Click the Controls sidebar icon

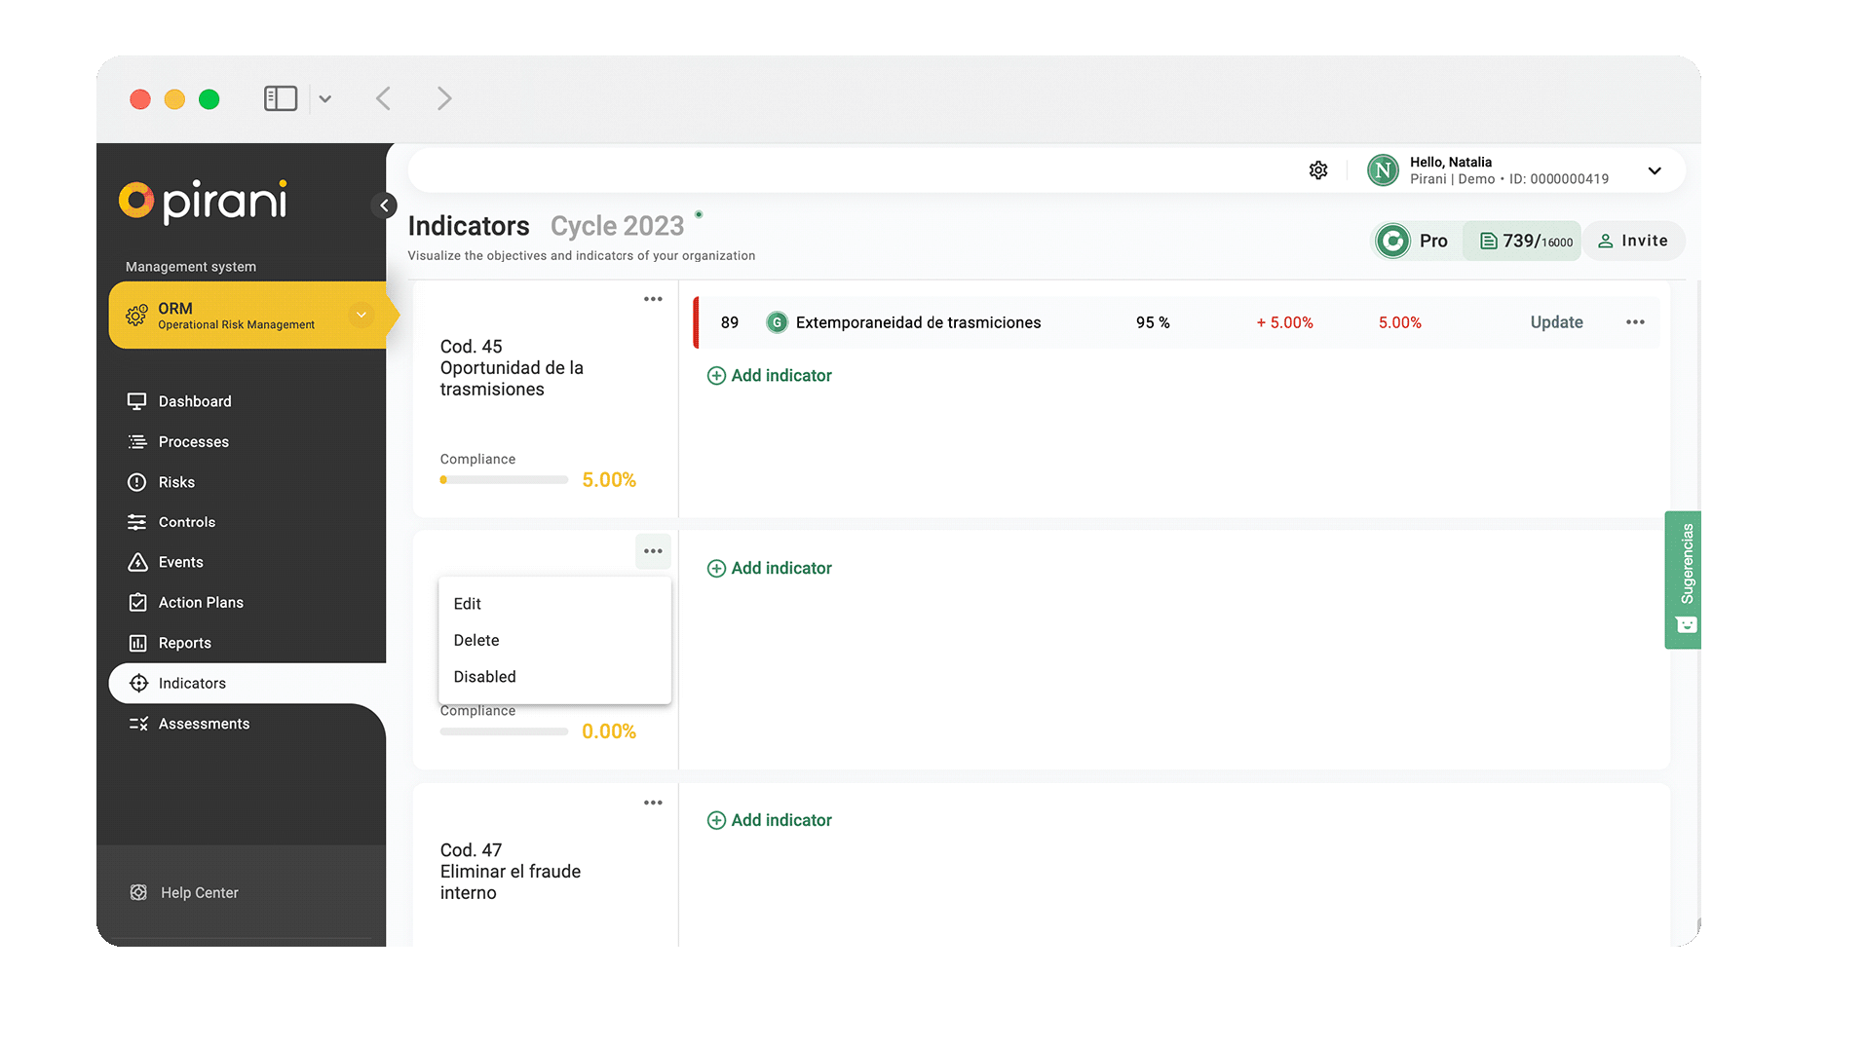click(137, 522)
